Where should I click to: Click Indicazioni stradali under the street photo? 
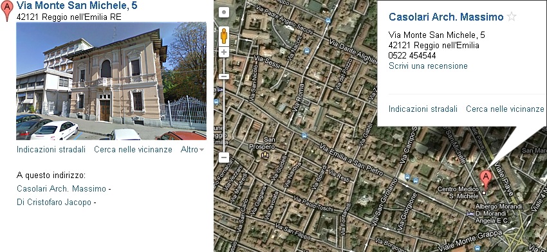point(51,150)
